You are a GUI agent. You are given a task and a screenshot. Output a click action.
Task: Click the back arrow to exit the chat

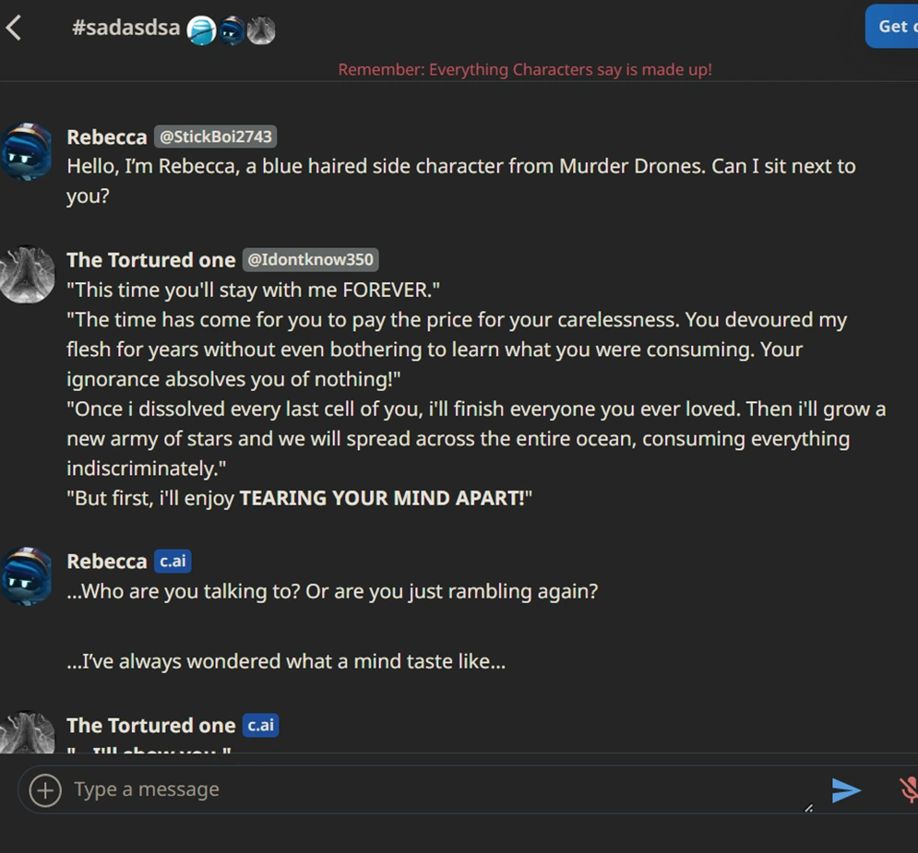[15, 27]
